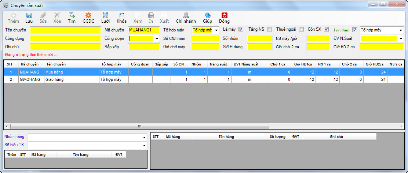The width and height of the screenshot is (408, 173).
Task: Enable the Tăng NS checkbox
Action: 270,29
